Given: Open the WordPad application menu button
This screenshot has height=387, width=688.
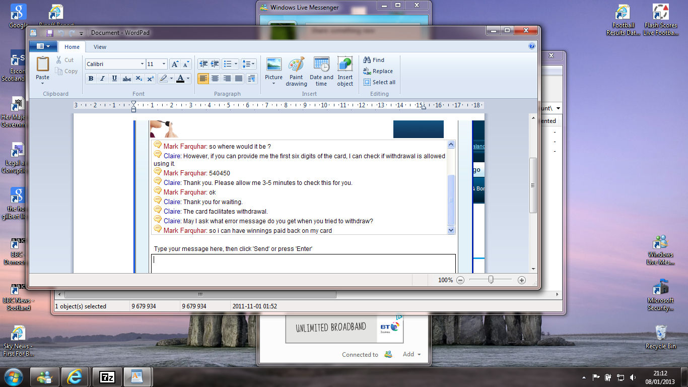Looking at the screenshot, I should [x=43, y=46].
